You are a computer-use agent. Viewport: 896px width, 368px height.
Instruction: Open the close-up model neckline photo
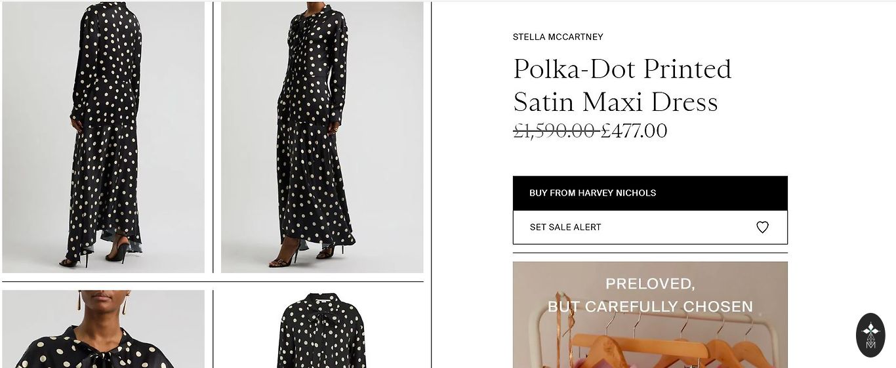pos(104,329)
